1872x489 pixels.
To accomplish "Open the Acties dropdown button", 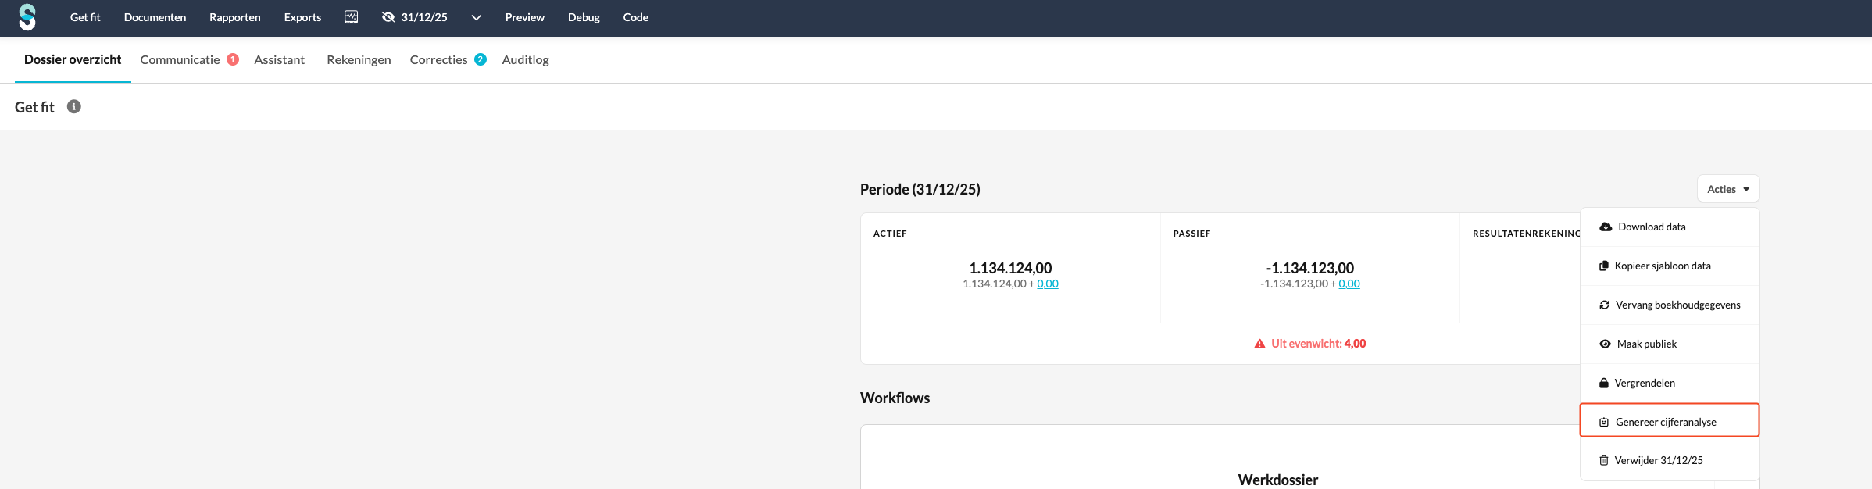I will click(x=1727, y=189).
